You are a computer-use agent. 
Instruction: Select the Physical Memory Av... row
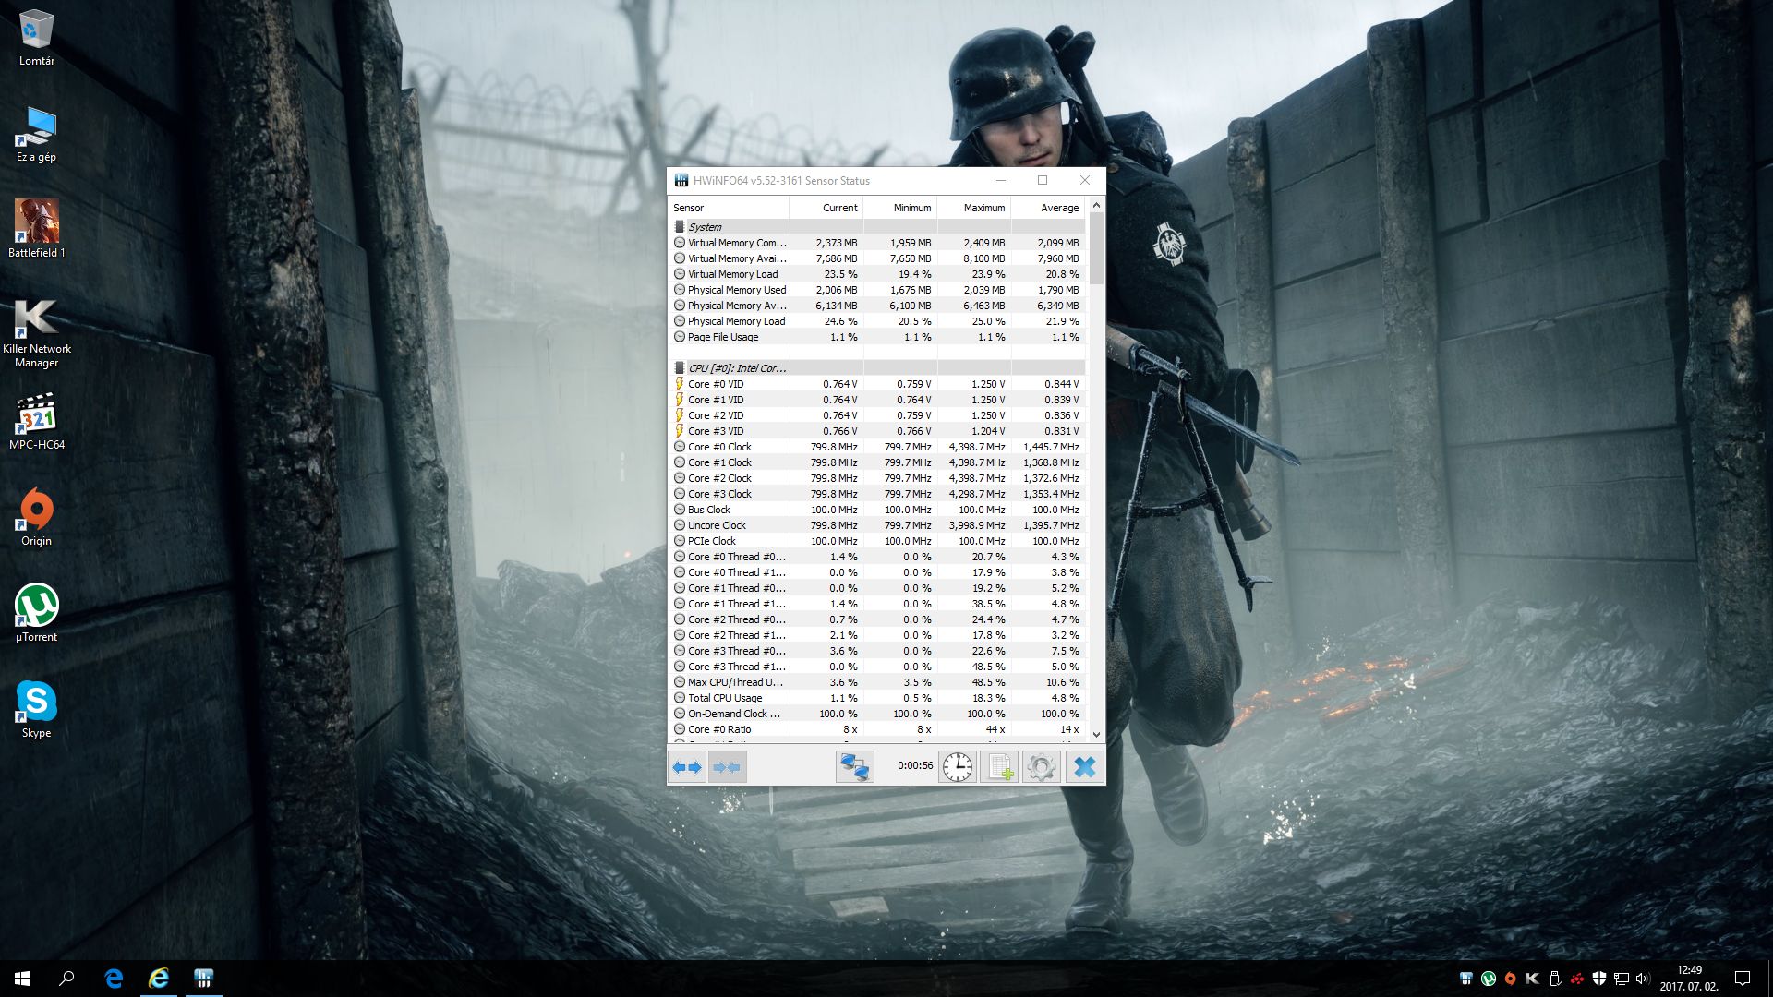[x=876, y=306]
